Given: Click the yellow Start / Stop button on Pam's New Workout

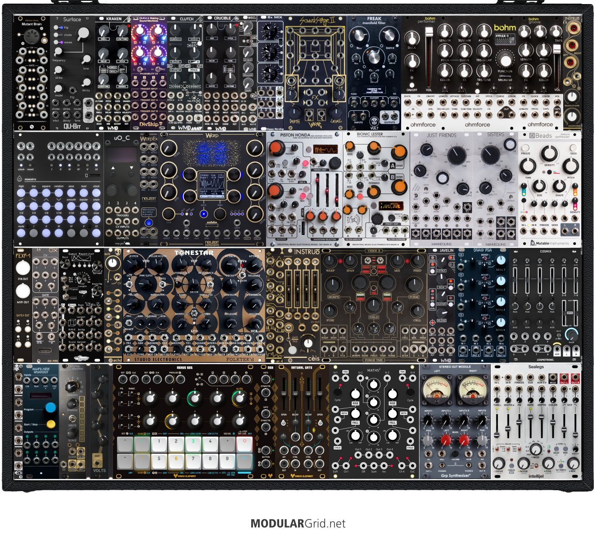Looking at the screenshot, I should pyautogui.click(x=51, y=424).
